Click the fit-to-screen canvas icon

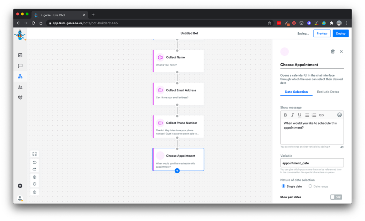click(35, 154)
